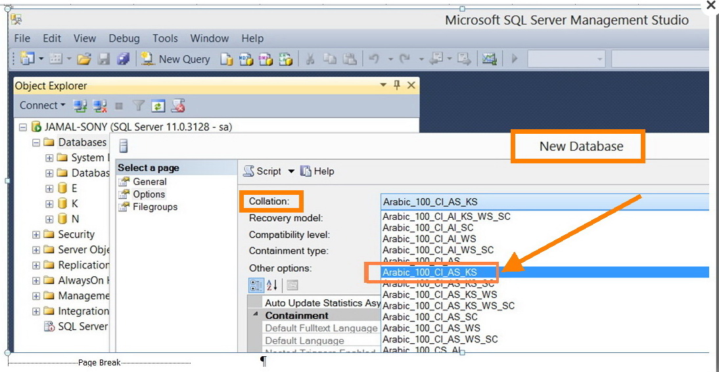Click the last Object Explorer toolbar icon

pyautogui.click(x=178, y=106)
